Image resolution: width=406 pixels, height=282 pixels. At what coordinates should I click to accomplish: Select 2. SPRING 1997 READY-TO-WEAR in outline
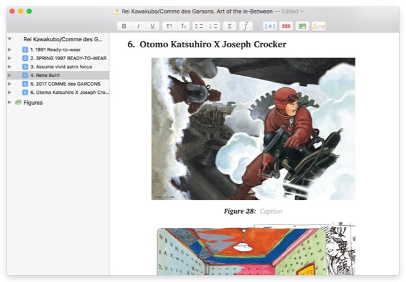(x=68, y=58)
